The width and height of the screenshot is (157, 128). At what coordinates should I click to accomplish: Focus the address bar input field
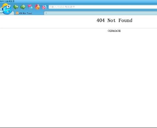[x=103, y=7]
